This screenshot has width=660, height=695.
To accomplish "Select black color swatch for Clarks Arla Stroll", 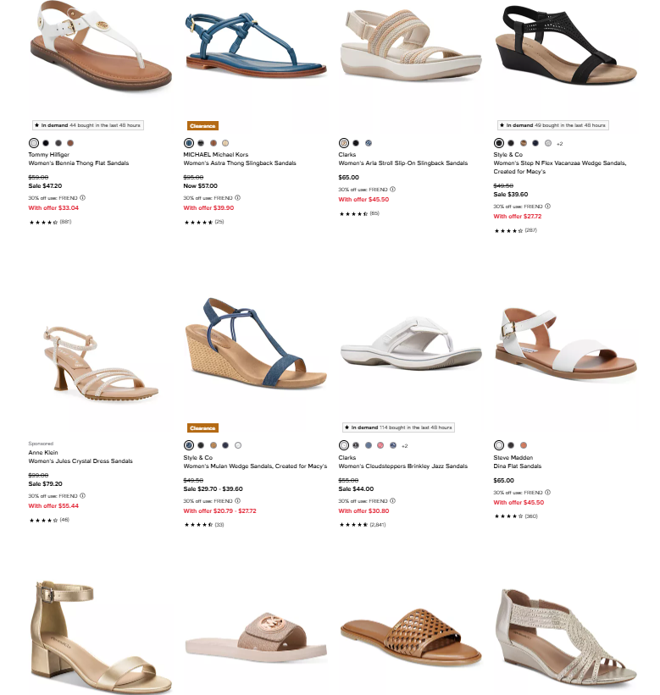I will 356,143.
